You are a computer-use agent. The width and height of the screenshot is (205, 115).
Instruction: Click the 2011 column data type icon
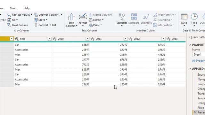pos(93,39)
